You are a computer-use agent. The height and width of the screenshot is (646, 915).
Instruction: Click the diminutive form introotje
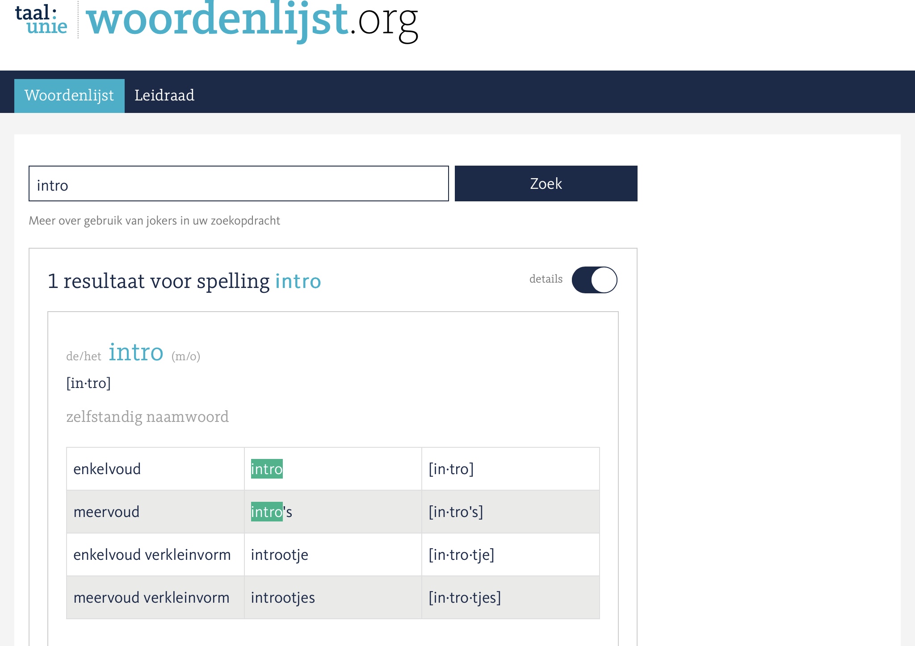[279, 554]
